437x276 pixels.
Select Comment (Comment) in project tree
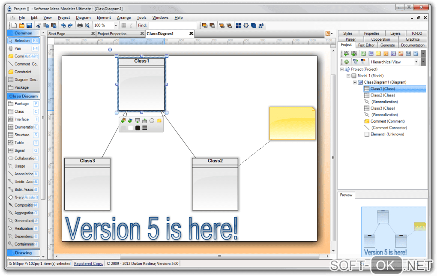[x=387, y=121]
